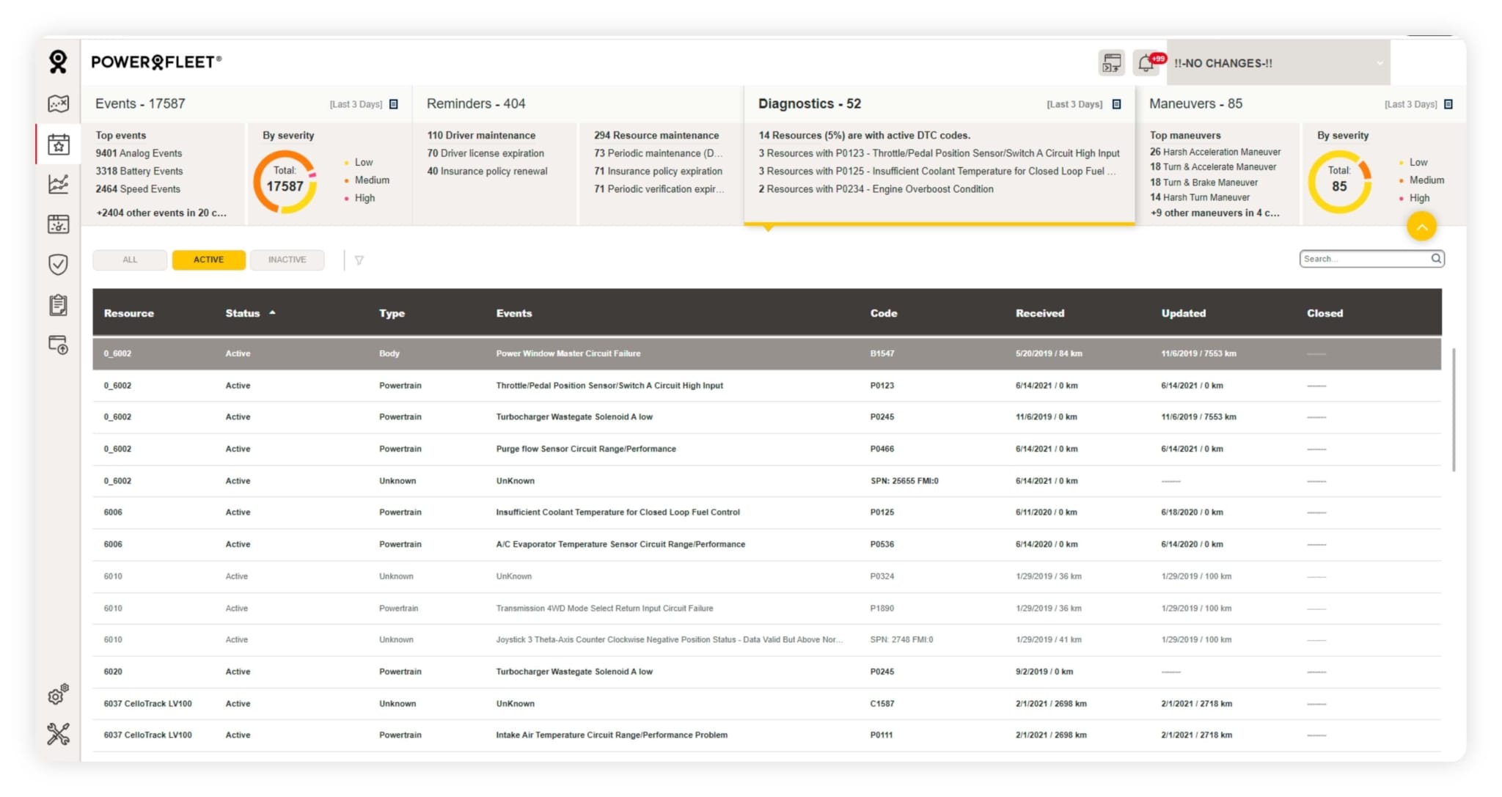Viewport: 1502px width, 797px height.
Task: Switch to the INACTIVE filter tab
Action: (x=287, y=260)
